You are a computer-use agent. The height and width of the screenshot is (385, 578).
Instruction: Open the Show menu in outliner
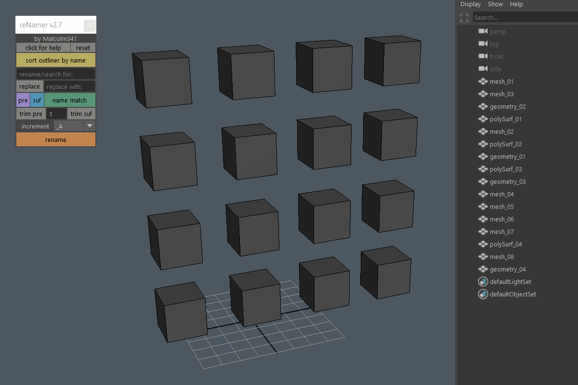pyautogui.click(x=495, y=4)
